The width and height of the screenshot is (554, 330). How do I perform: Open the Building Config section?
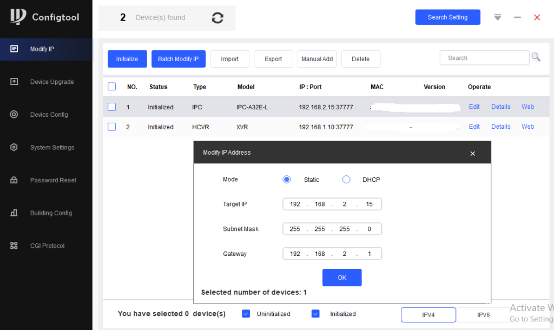click(51, 213)
